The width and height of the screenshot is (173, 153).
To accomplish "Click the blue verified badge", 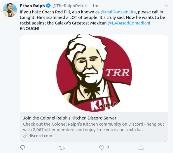I will [48, 6].
